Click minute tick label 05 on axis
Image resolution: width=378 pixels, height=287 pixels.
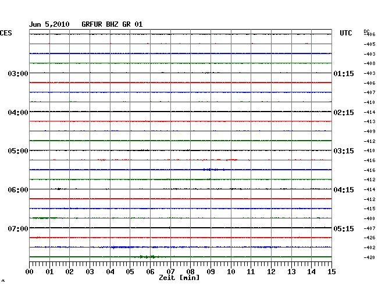pos(130,272)
